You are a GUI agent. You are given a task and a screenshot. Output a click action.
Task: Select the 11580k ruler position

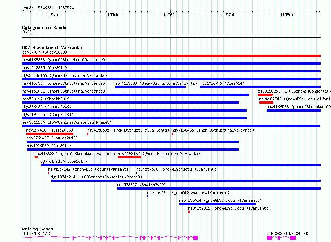[287, 15]
